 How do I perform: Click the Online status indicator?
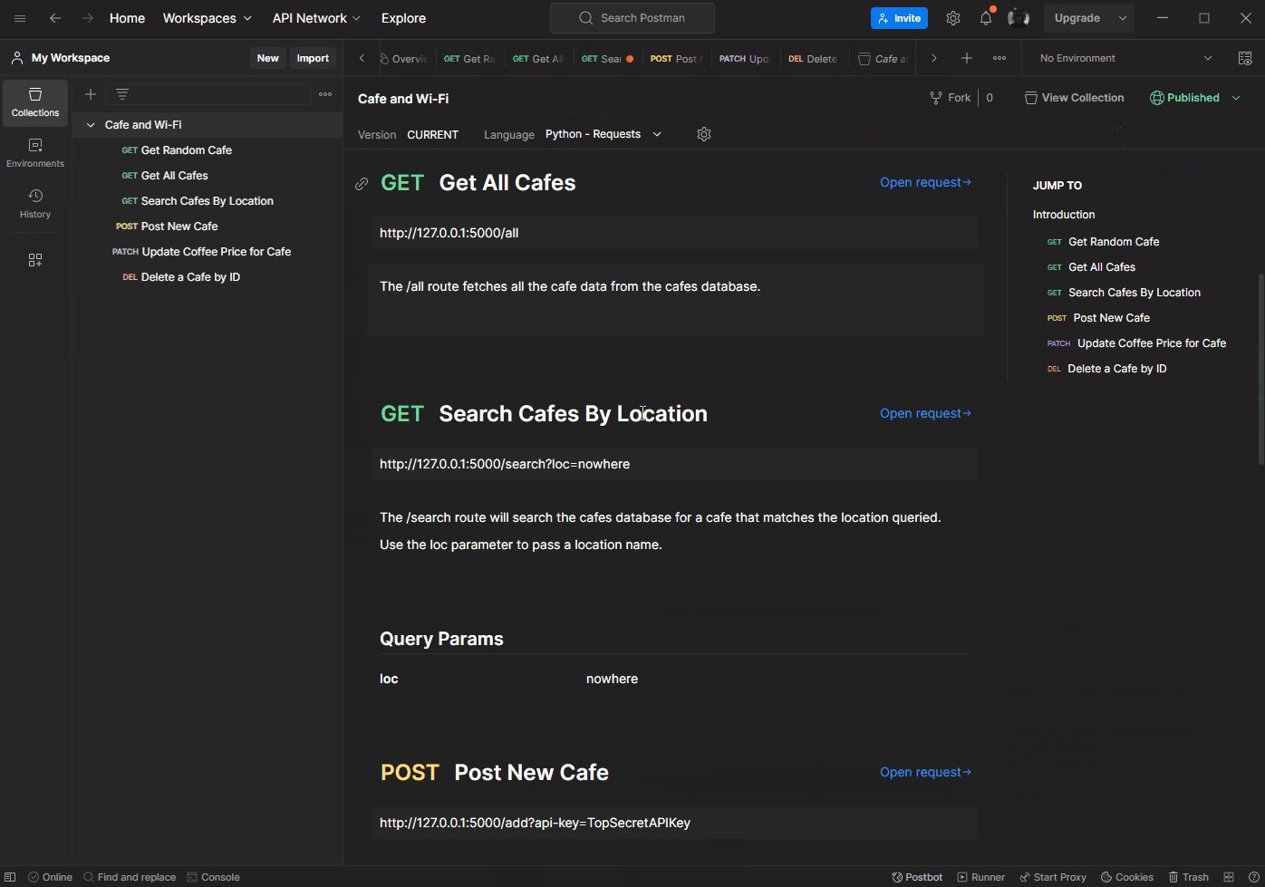pyautogui.click(x=50, y=877)
